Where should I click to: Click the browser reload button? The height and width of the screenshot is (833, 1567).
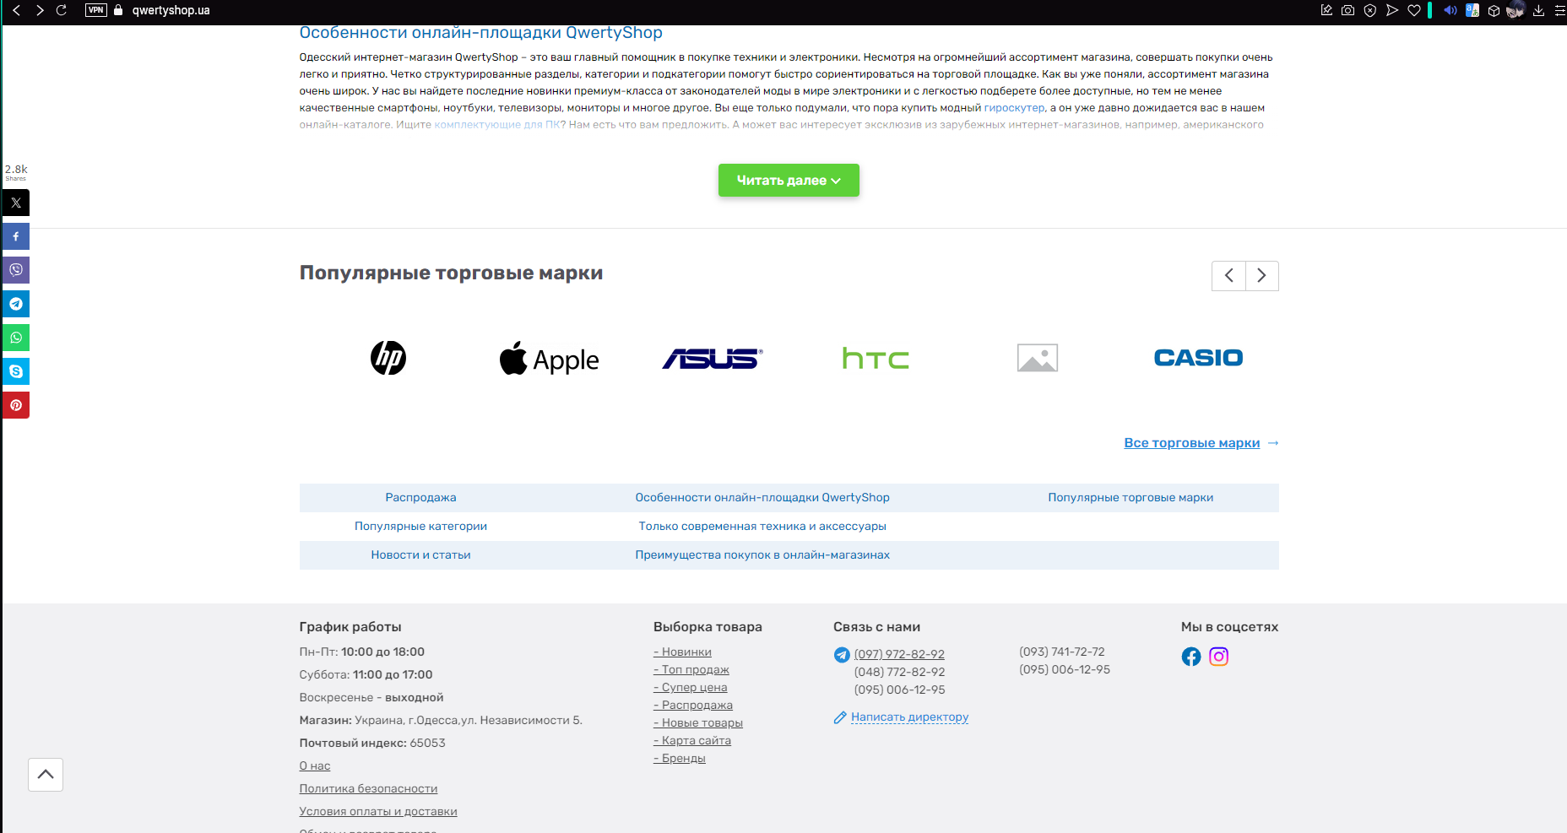pyautogui.click(x=61, y=10)
